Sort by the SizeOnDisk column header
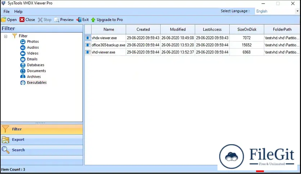The height and width of the screenshot is (174, 301). [x=247, y=29]
